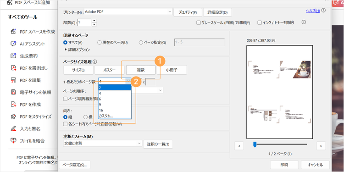This screenshot has width=344, height=172.
Task: Expand 詳細オプション disclosure triangle
Action: click(66, 50)
